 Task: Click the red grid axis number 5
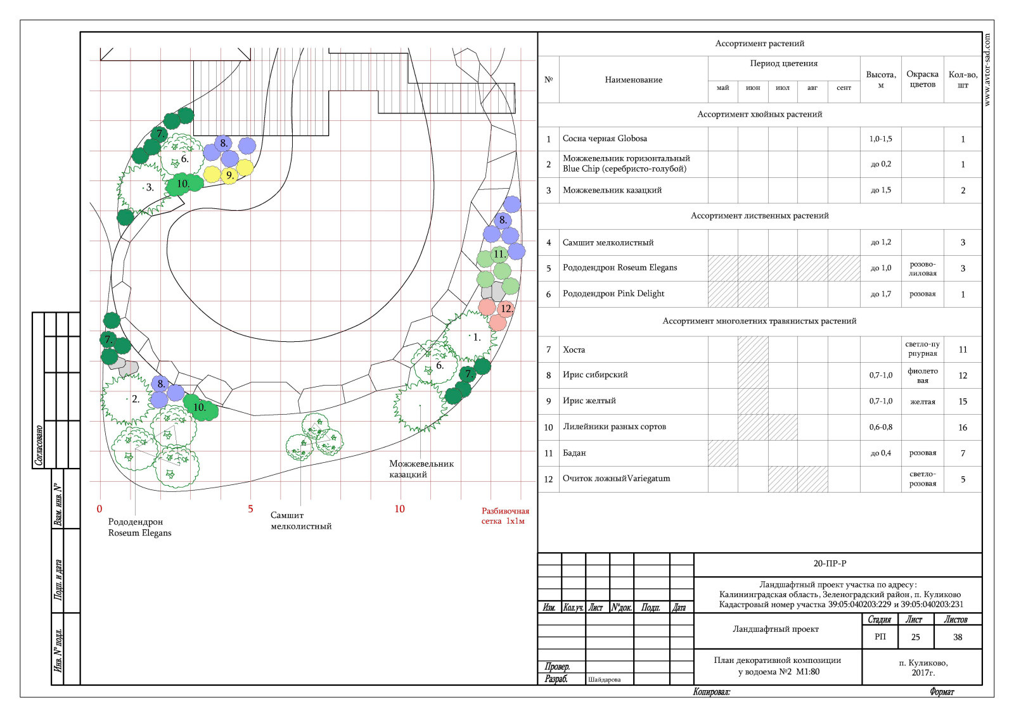point(250,509)
